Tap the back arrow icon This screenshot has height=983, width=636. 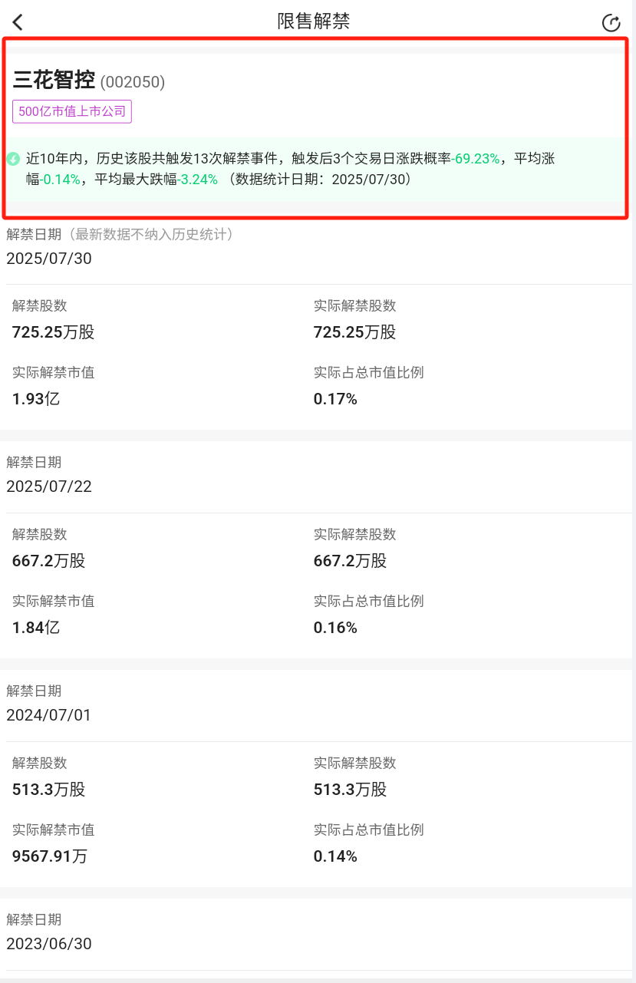click(18, 22)
